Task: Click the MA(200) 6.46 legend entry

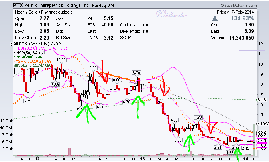Action: [28, 57]
